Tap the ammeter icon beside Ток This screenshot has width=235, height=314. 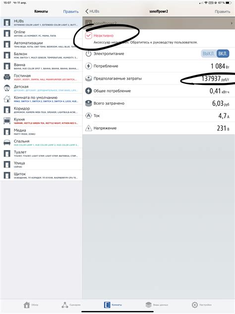click(88, 116)
